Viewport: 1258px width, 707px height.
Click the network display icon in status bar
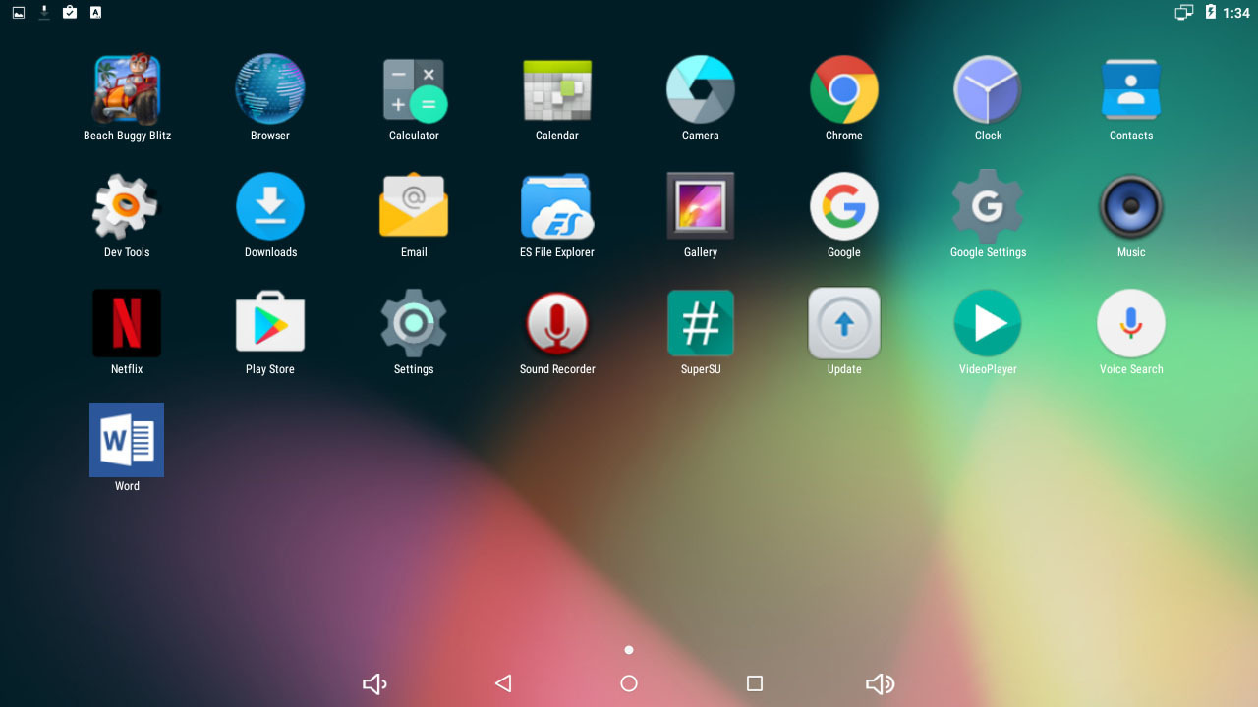[x=1184, y=13]
